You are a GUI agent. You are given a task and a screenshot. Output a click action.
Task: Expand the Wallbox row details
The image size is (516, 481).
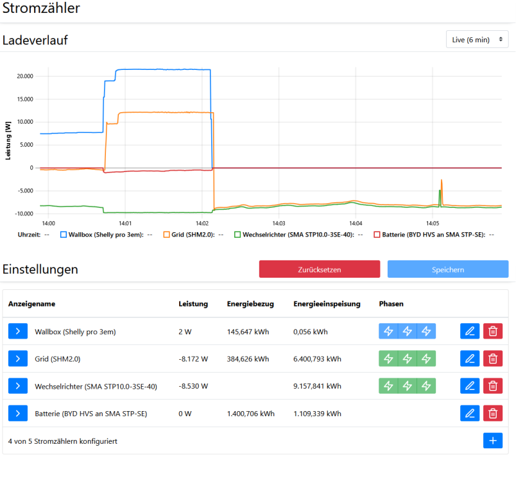click(x=18, y=331)
